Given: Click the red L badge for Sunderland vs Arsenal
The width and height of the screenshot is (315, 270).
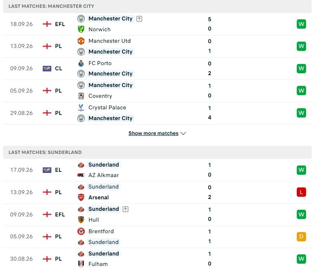Looking at the screenshot, I should [301, 192].
